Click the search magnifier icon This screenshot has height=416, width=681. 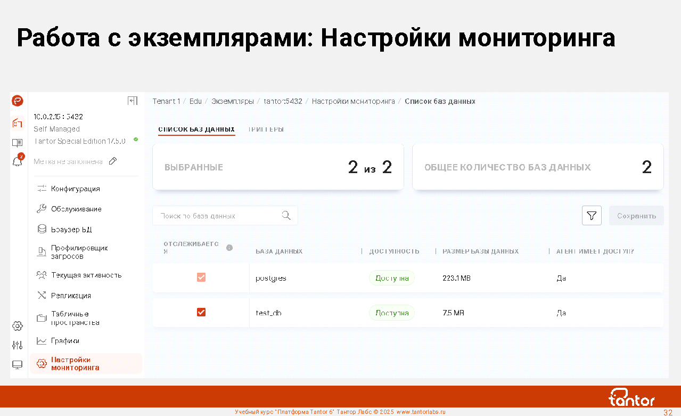tap(286, 216)
